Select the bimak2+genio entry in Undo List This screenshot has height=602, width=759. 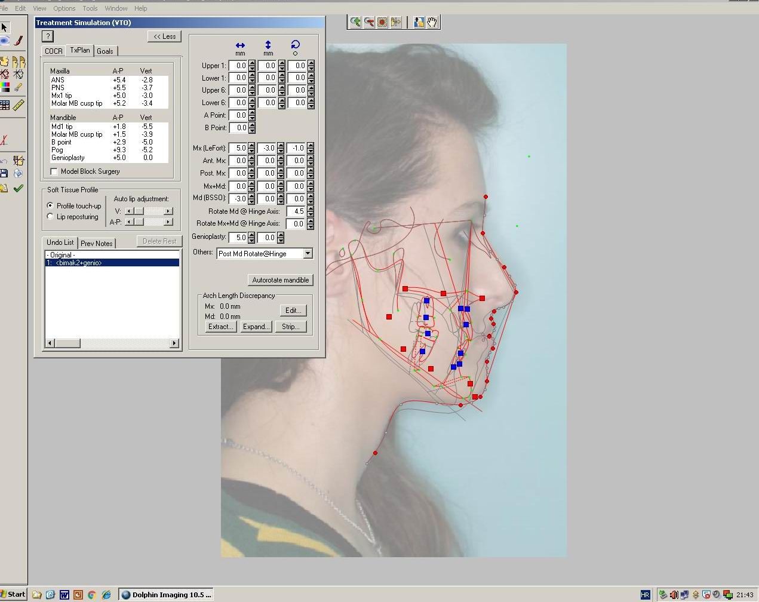pos(78,263)
